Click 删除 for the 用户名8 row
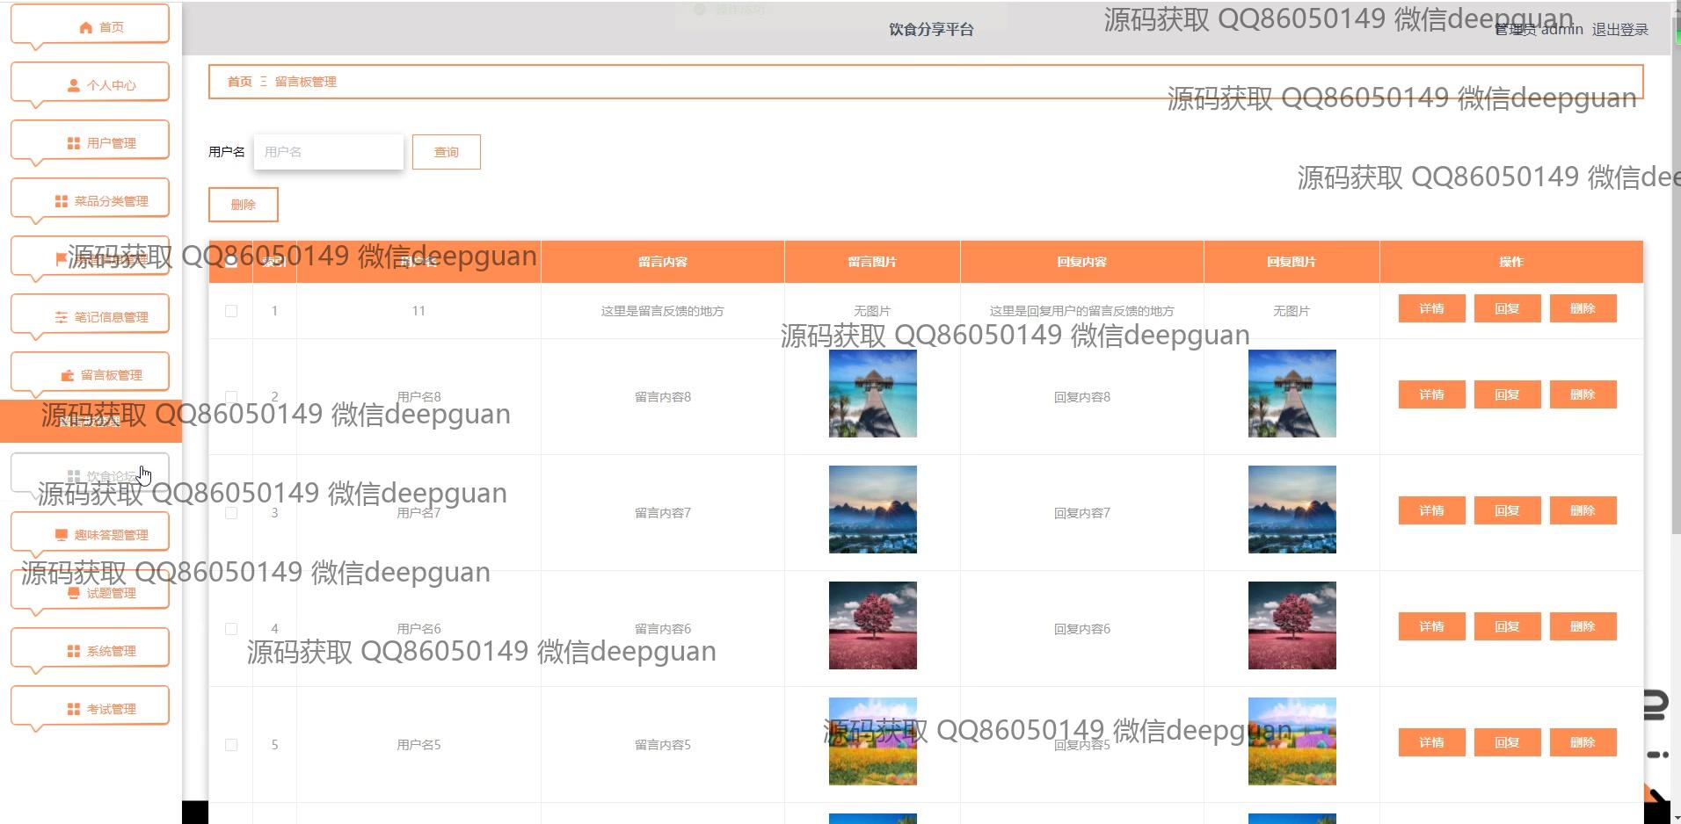 point(1583,394)
